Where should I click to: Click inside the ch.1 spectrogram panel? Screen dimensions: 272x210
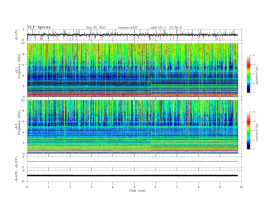coord(132,70)
